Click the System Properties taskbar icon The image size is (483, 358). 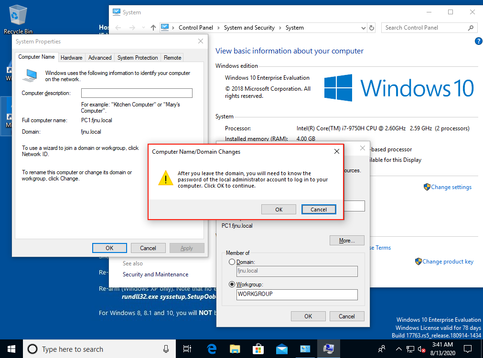coord(329,349)
